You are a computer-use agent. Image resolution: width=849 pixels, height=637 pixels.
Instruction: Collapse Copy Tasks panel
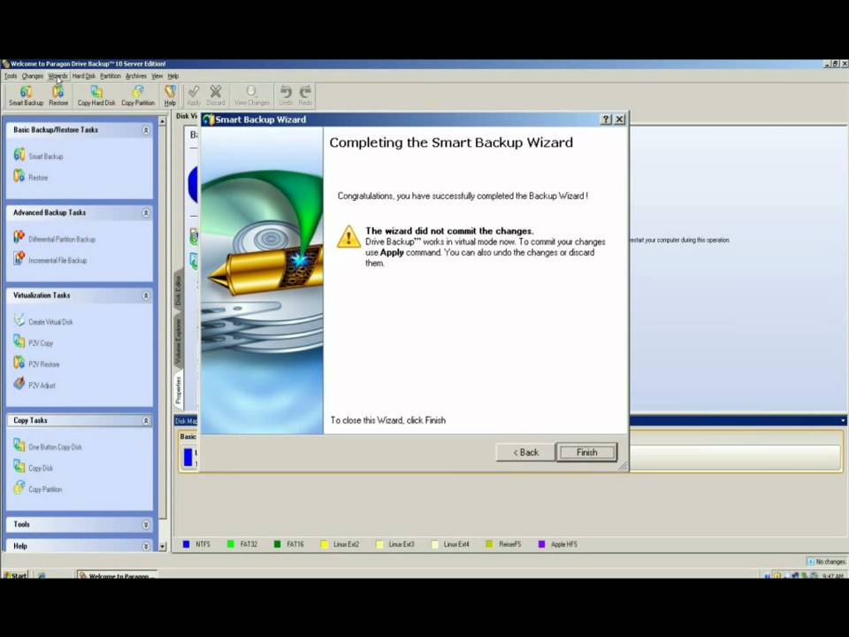pos(146,420)
